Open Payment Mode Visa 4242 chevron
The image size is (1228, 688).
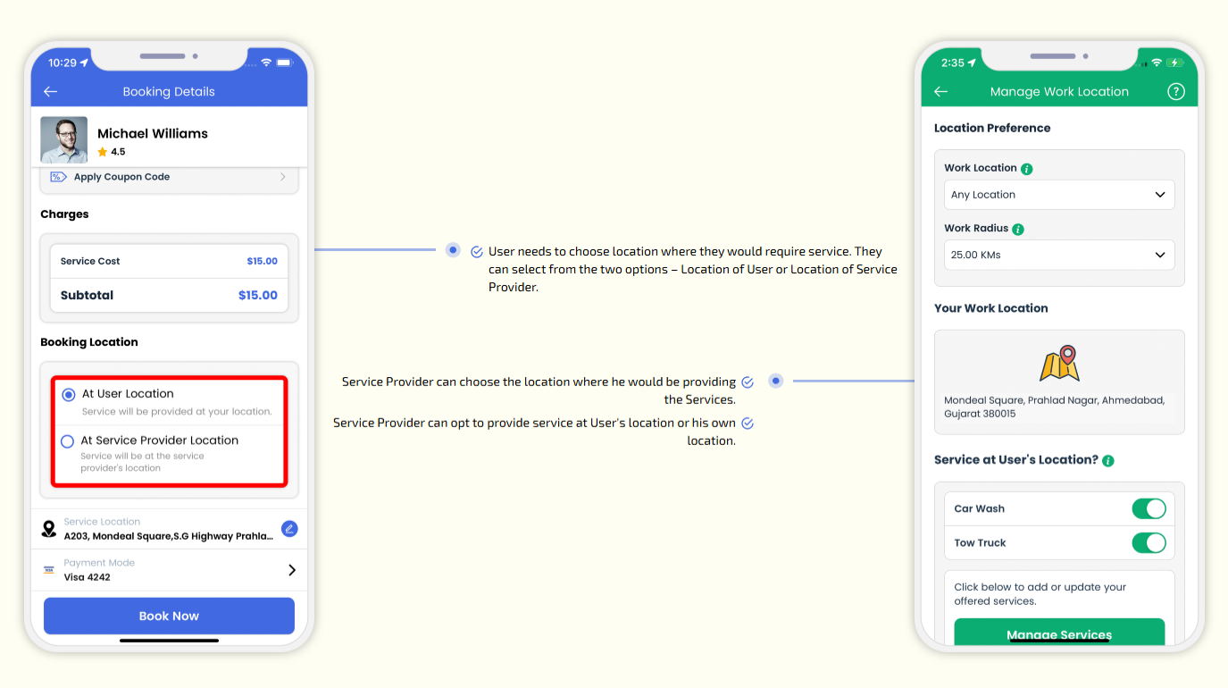[291, 570]
